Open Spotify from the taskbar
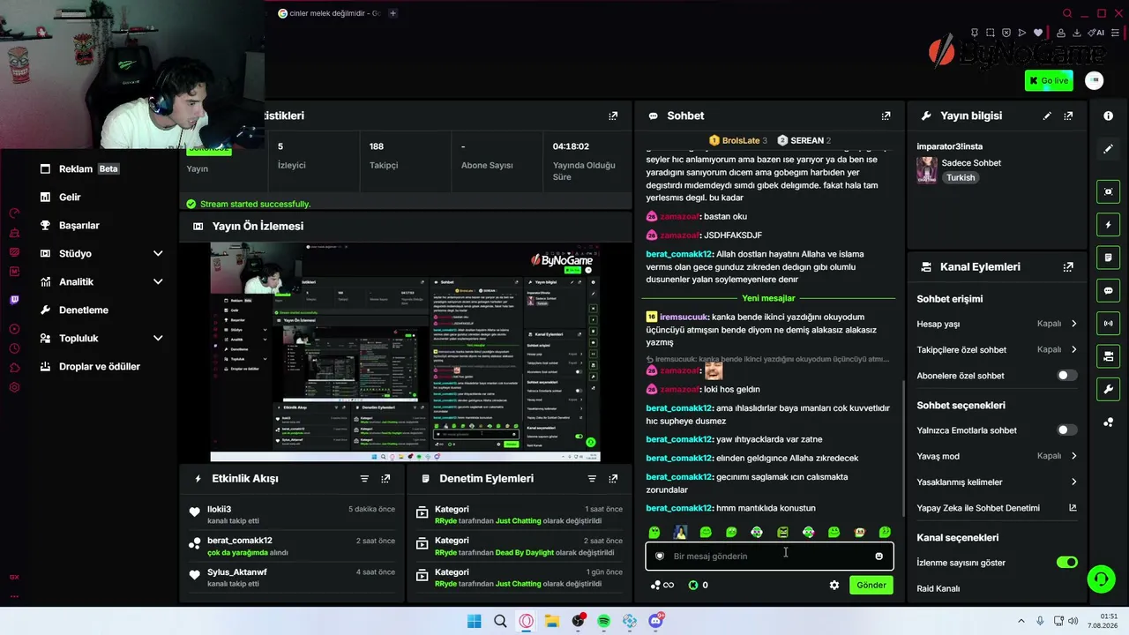Viewport: 1129px width, 635px height. [604, 621]
